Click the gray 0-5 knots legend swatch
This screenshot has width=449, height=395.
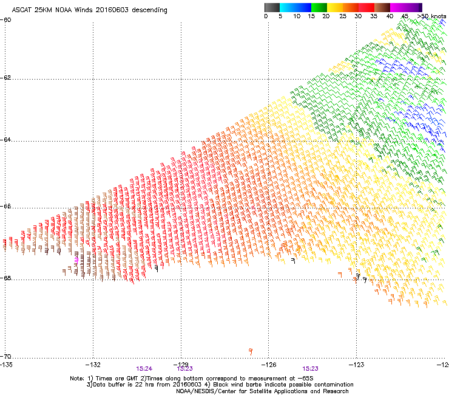(272, 7)
